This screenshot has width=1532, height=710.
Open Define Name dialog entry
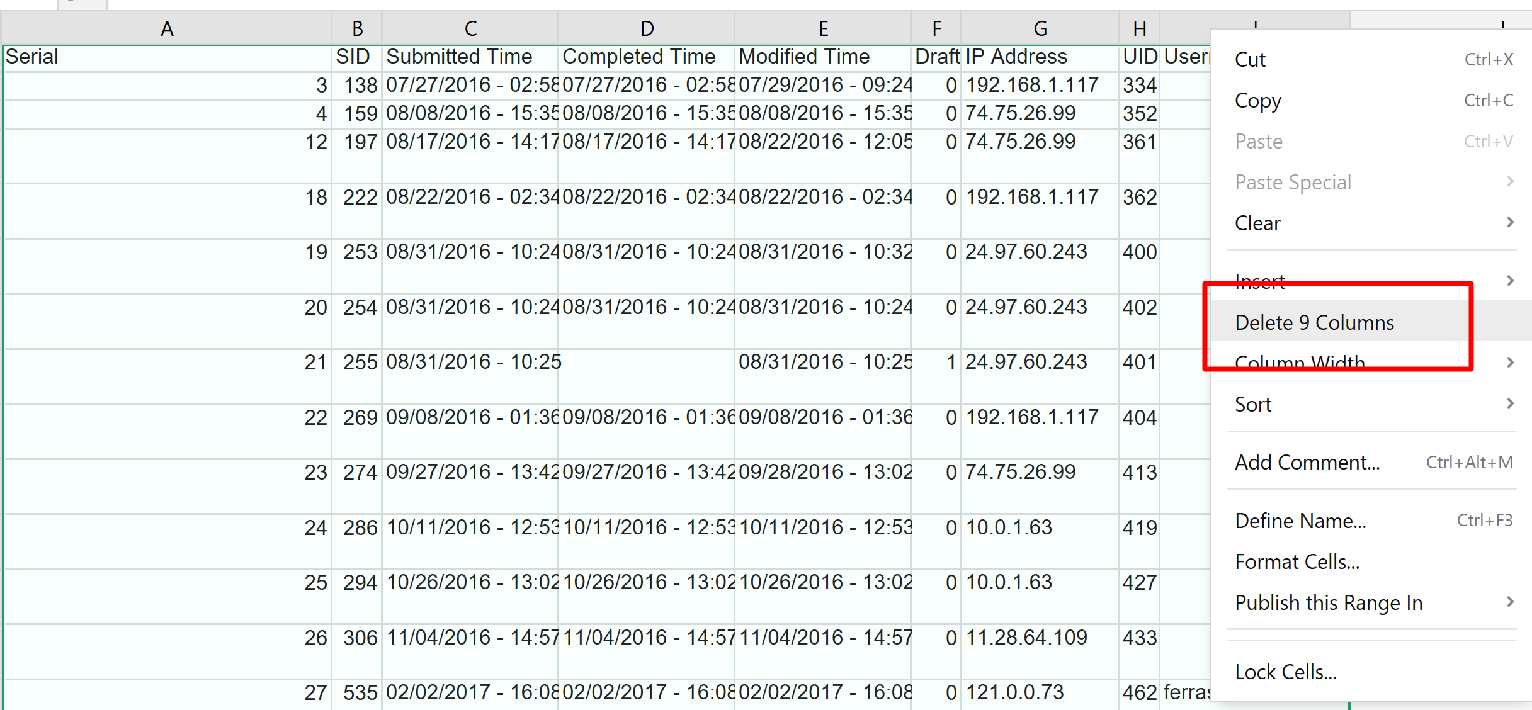[1300, 521]
